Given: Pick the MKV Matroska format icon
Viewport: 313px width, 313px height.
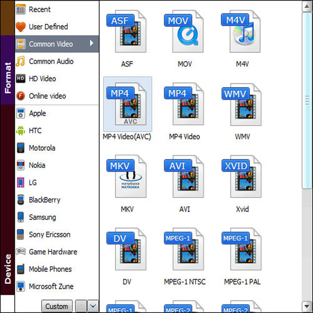Looking at the screenshot, I should click(127, 176).
